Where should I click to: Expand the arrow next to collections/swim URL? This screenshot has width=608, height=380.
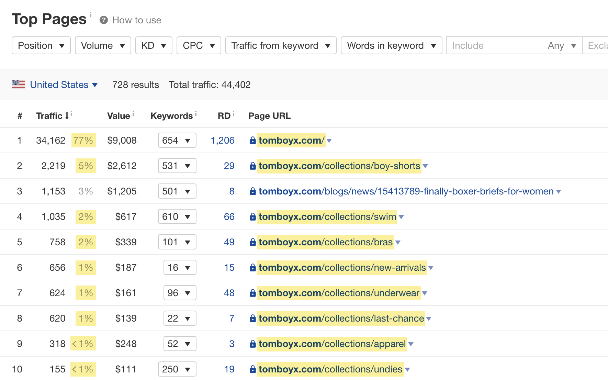[x=401, y=217]
